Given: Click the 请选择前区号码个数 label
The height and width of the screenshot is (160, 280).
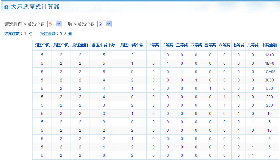Looking at the screenshot, I should (24, 24).
